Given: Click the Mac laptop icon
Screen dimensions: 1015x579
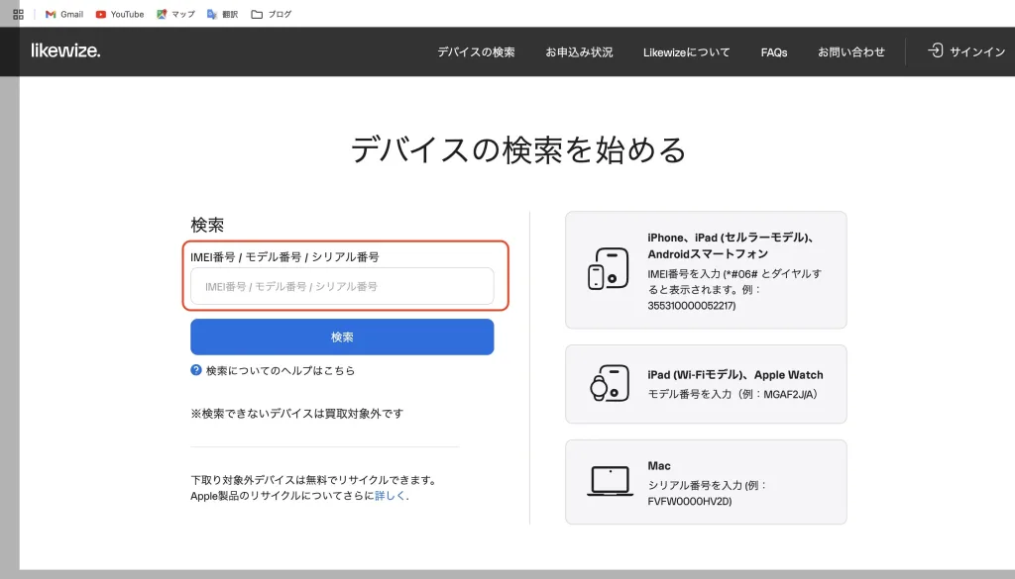Looking at the screenshot, I should point(610,481).
